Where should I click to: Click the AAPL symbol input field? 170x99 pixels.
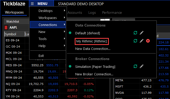point(19,28)
